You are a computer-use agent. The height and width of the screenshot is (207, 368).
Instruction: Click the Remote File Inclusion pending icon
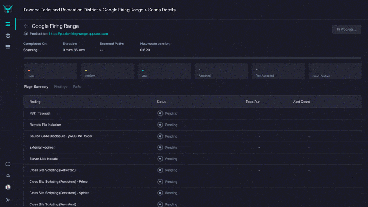click(x=160, y=125)
